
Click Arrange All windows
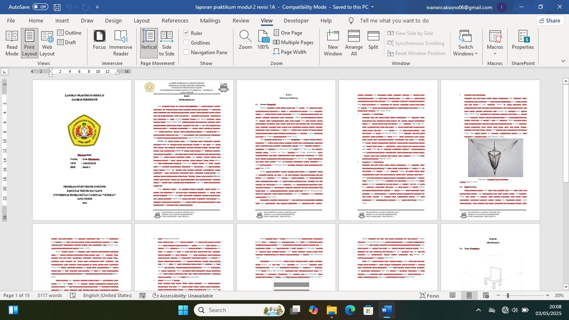[354, 43]
